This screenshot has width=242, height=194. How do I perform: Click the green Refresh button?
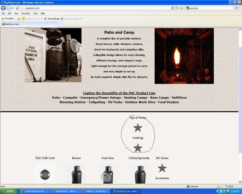tap(177, 8)
